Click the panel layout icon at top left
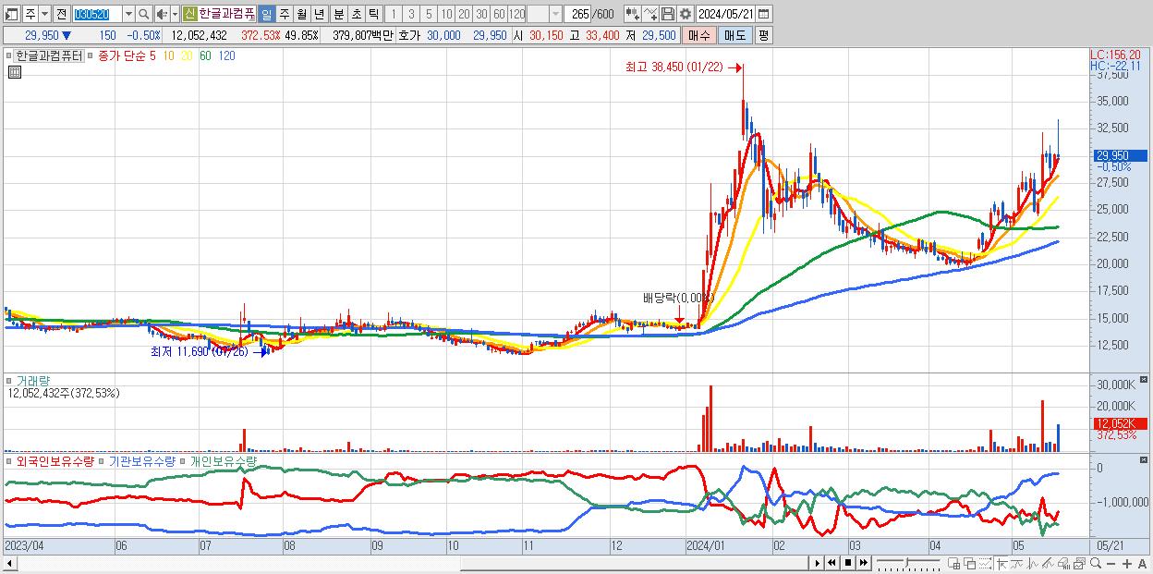1153x574 pixels. (x=11, y=15)
